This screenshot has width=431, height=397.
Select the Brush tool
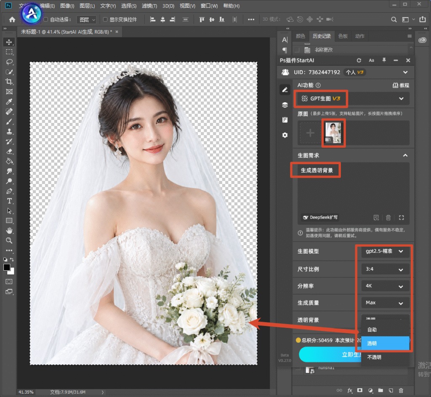click(x=9, y=122)
